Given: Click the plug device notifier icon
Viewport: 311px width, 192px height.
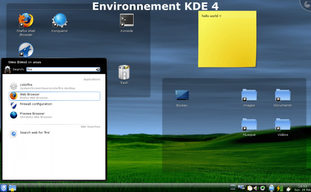Looking at the screenshot, I should pos(289,189).
